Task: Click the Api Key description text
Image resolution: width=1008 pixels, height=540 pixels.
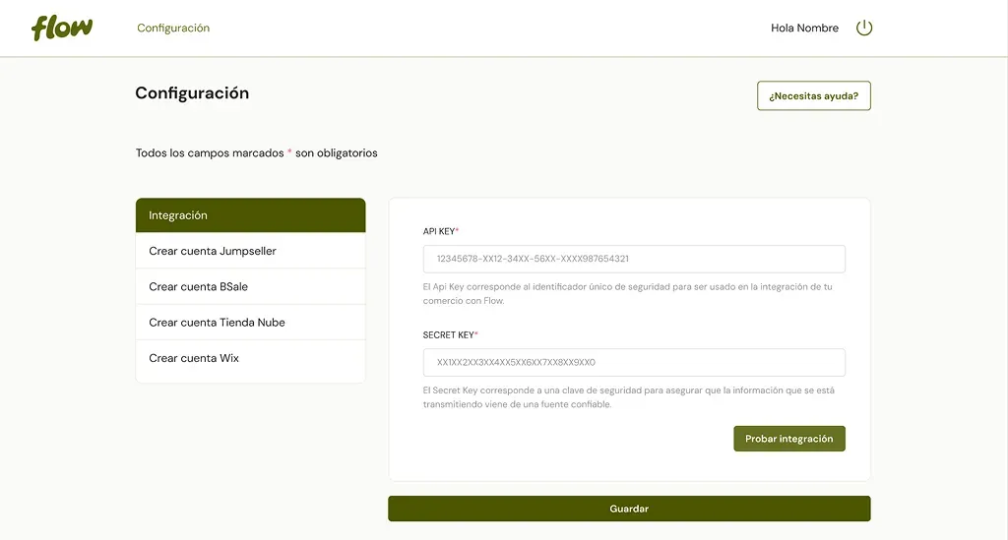Action: tap(627, 293)
